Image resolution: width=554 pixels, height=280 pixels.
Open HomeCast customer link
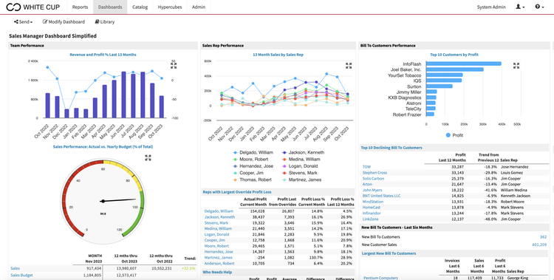click(372, 207)
